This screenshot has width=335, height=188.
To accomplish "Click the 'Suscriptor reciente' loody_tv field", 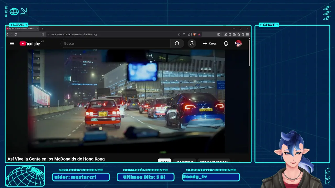I will pyautogui.click(x=211, y=177).
